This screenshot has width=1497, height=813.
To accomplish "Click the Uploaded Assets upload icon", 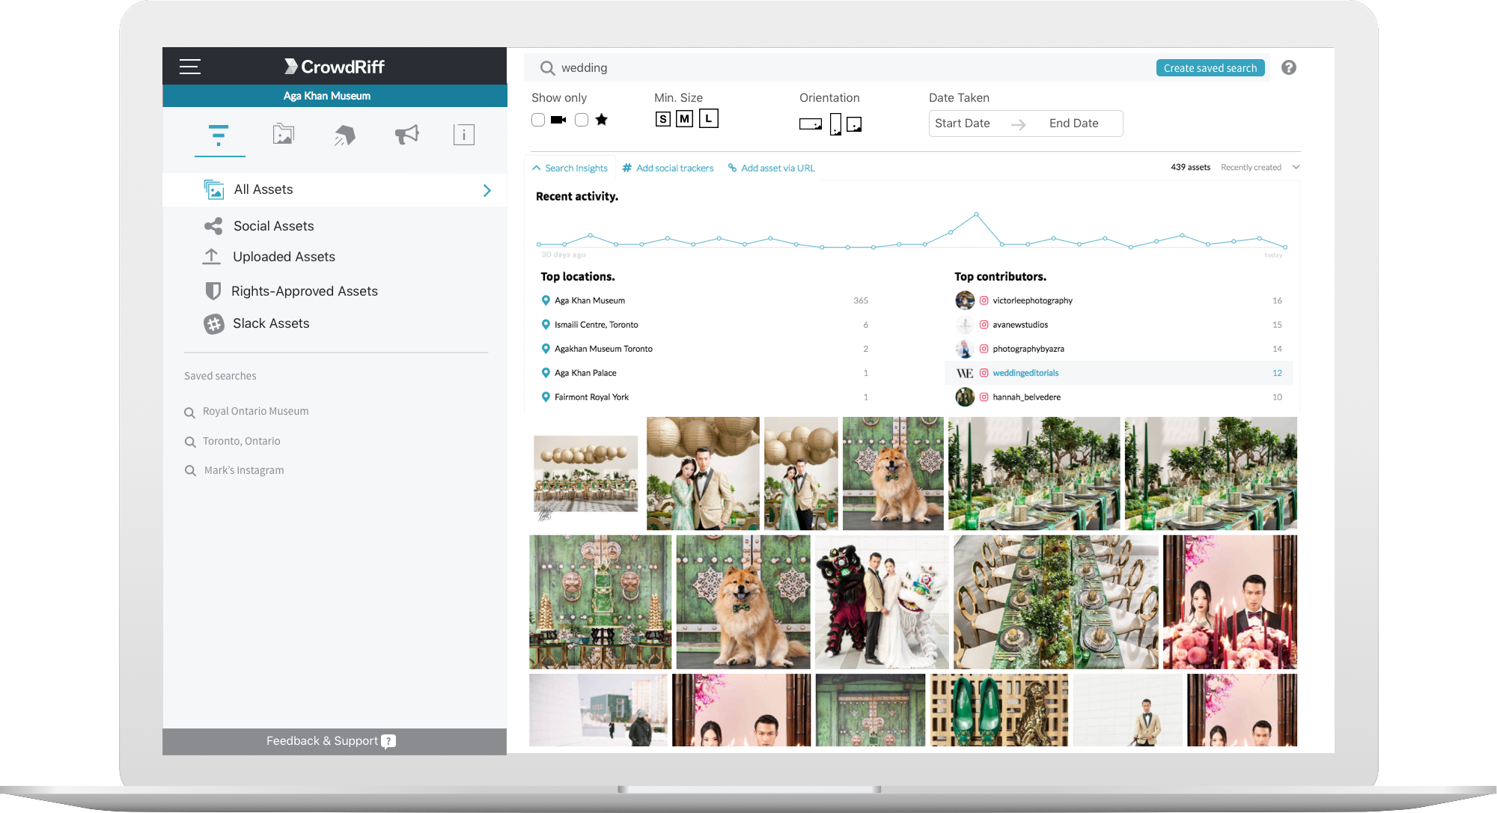I will coord(212,257).
